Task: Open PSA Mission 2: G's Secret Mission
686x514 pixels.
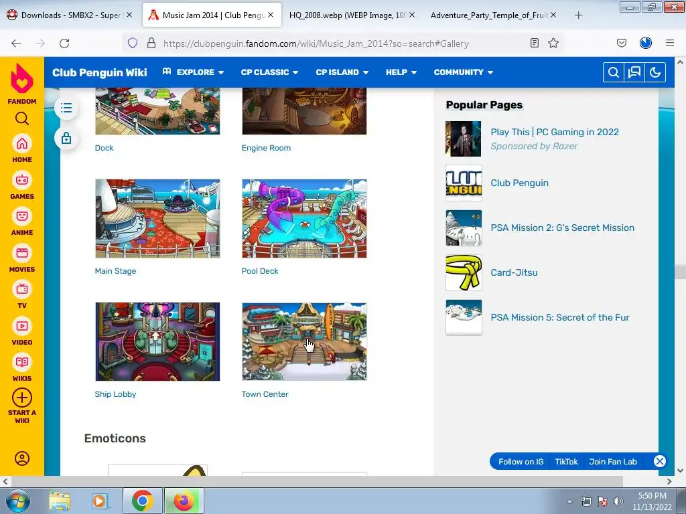Action: [x=563, y=228]
